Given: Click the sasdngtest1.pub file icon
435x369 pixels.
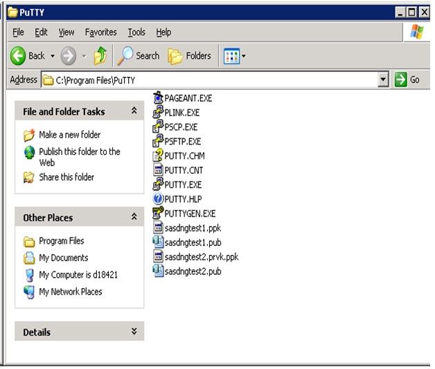Looking at the screenshot, I should [158, 242].
